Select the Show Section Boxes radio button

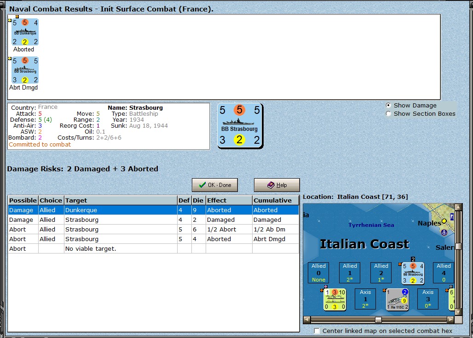(x=388, y=114)
